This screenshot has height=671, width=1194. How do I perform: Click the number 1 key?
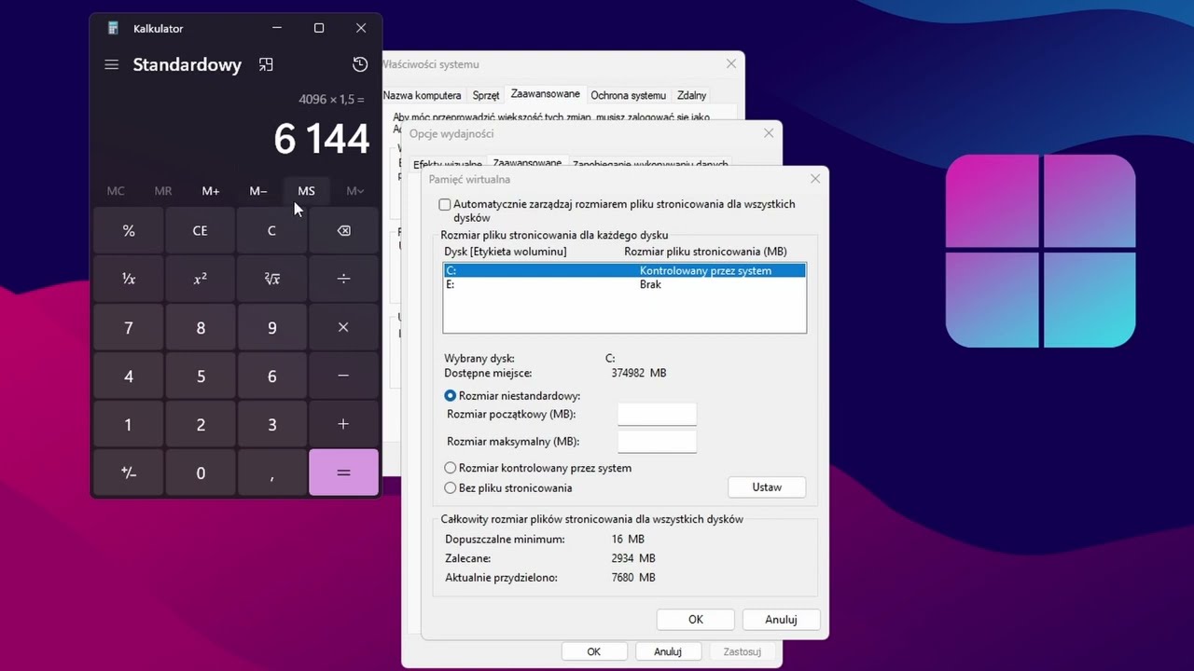tap(129, 424)
